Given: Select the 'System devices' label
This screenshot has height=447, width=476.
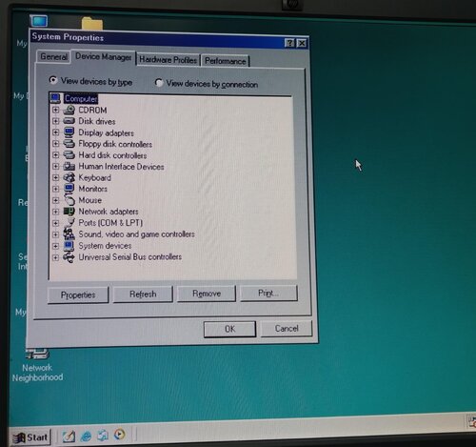Looking at the screenshot, I should 105,246.
